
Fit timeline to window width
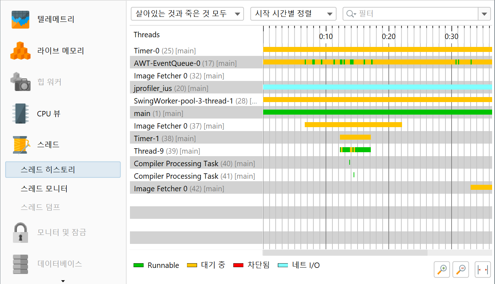(483, 269)
